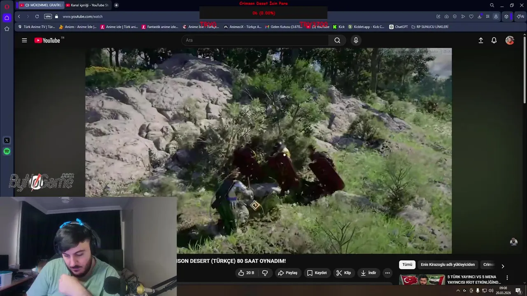Open YouTube notifications bell

tap(494, 40)
